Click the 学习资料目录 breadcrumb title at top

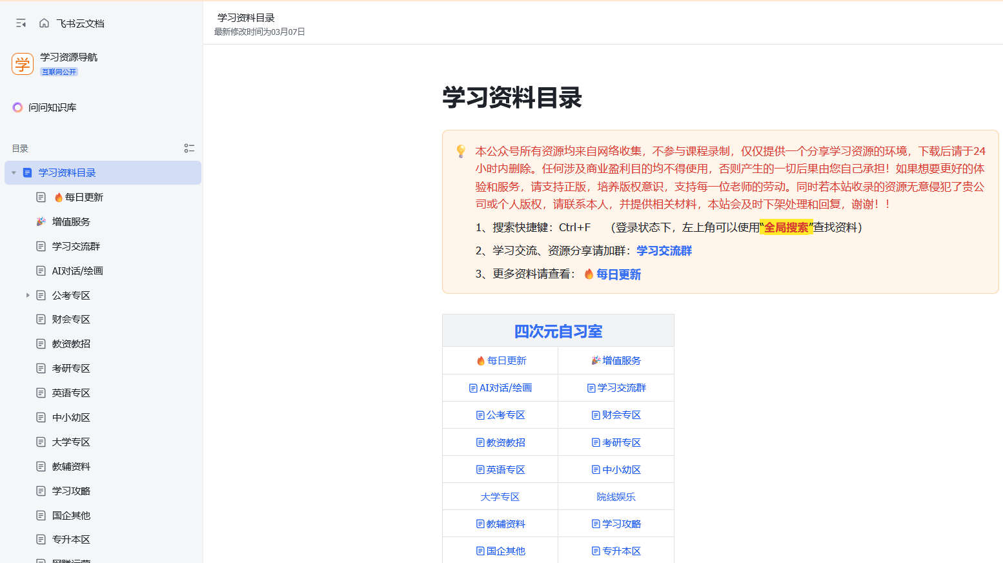pyautogui.click(x=246, y=18)
